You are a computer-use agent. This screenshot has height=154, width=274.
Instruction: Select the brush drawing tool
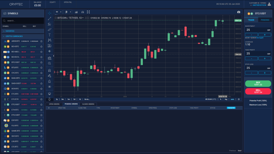pyautogui.click(x=50, y=29)
